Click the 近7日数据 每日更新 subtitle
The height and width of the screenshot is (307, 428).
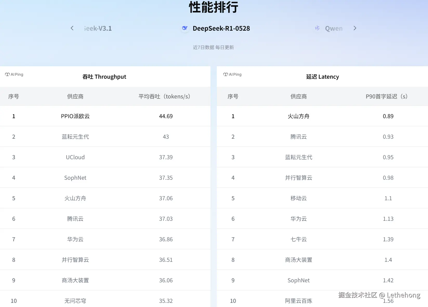click(x=213, y=47)
